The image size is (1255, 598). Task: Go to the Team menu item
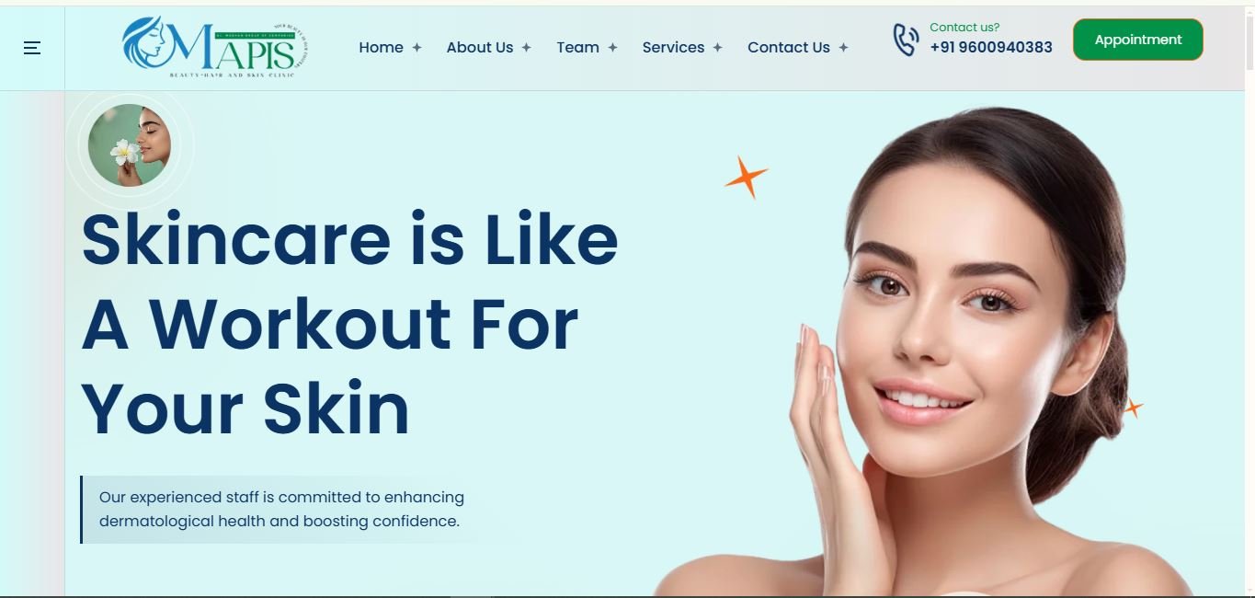577,48
